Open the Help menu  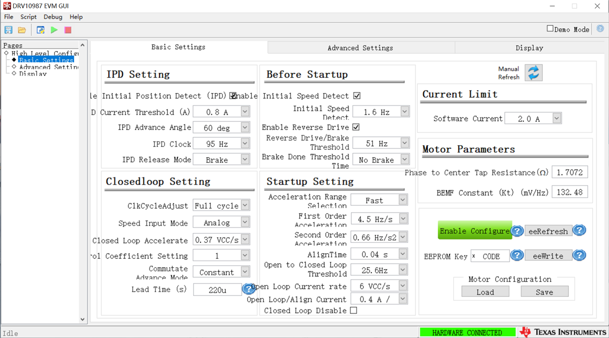click(76, 17)
